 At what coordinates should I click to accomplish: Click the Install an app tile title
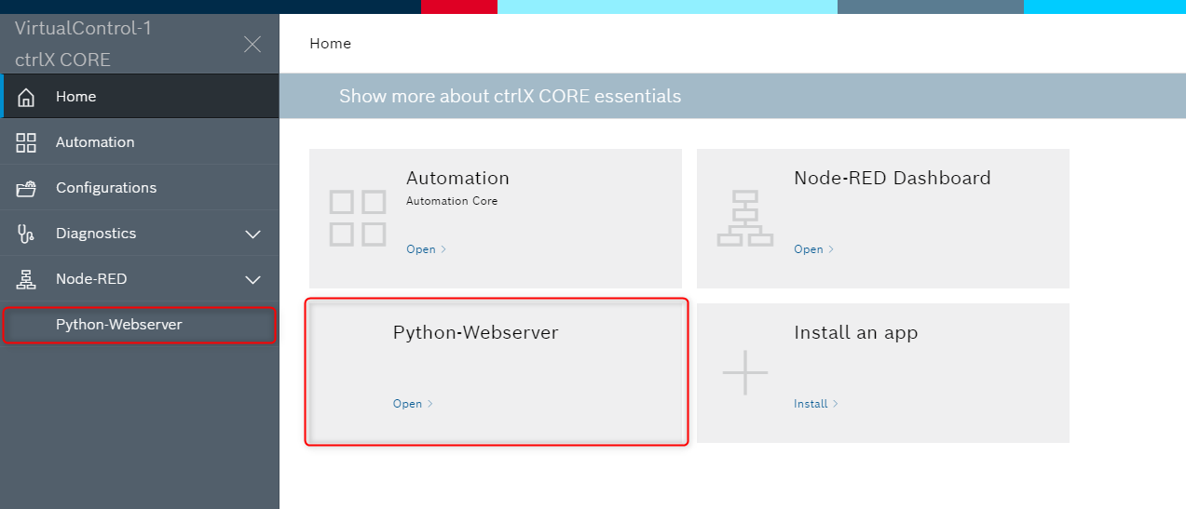tap(855, 333)
